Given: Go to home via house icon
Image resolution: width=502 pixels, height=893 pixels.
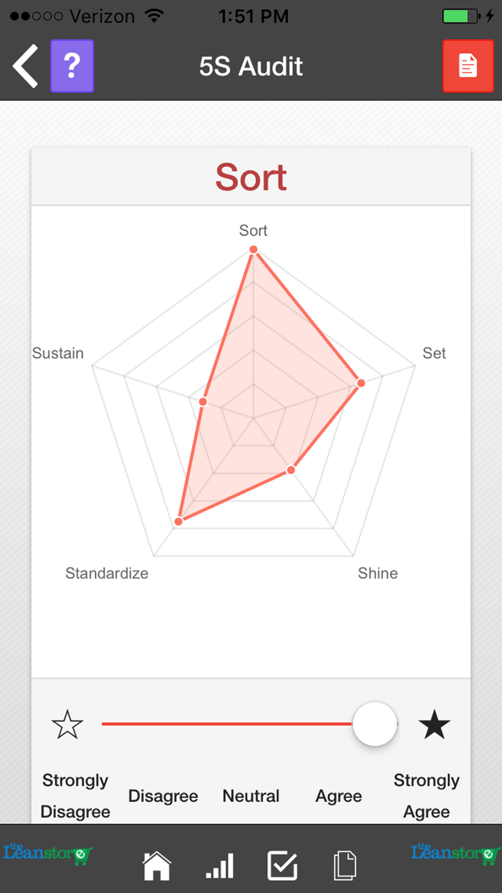Looking at the screenshot, I should point(156,866).
